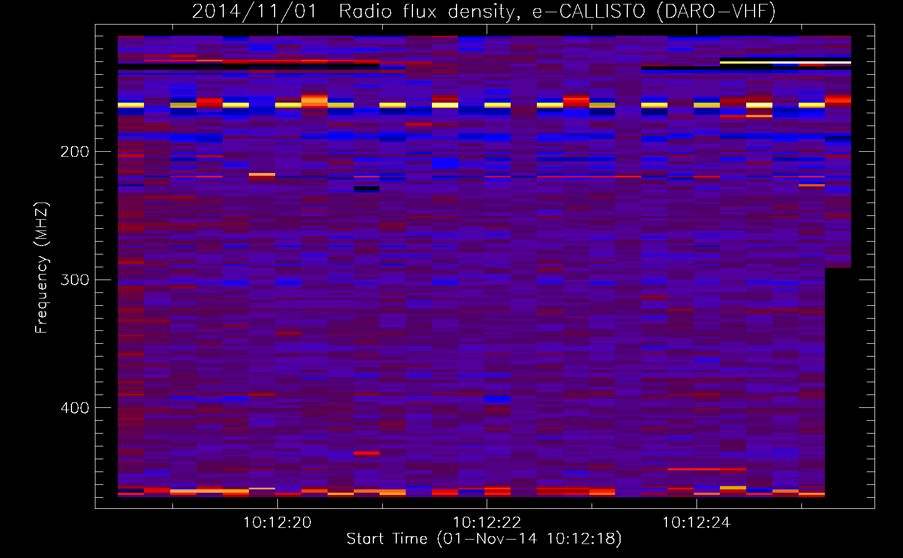Click the 'Frequency (MHZ)' axis label

click(42, 268)
